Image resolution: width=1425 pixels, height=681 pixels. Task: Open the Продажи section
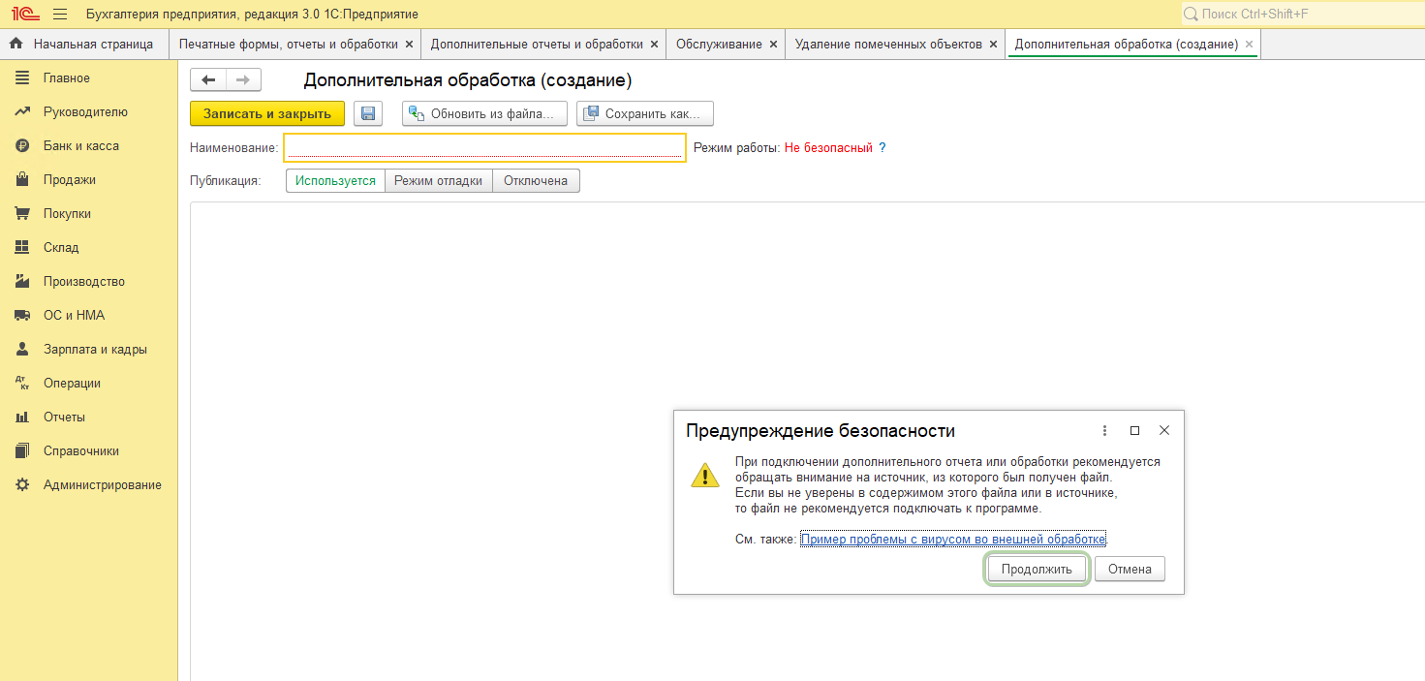(70, 179)
